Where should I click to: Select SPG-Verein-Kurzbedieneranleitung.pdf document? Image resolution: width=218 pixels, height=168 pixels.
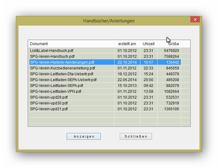(62, 68)
